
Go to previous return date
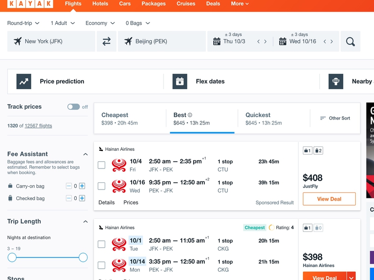click(324, 42)
